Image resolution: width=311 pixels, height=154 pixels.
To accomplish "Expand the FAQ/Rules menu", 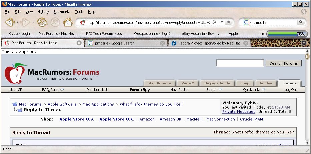I will pyautogui.click(x=53, y=90).
